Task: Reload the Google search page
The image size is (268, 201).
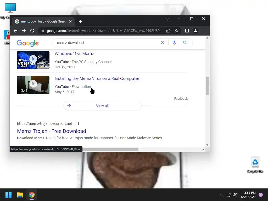Action: [x=32, y=31]
